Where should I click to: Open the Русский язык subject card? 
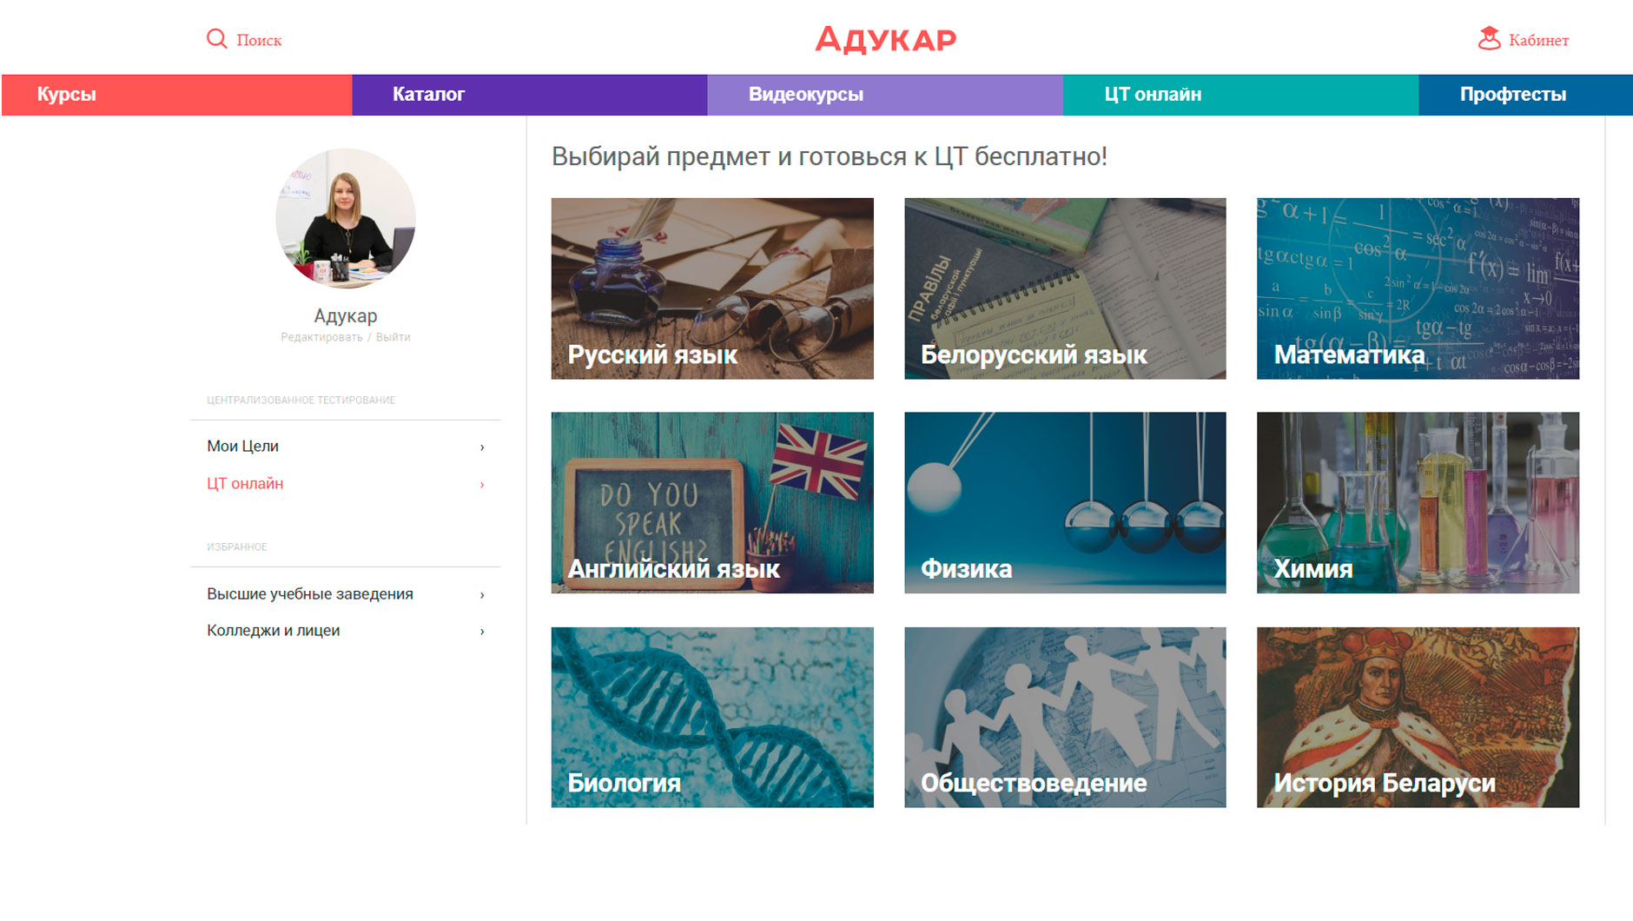712,288
